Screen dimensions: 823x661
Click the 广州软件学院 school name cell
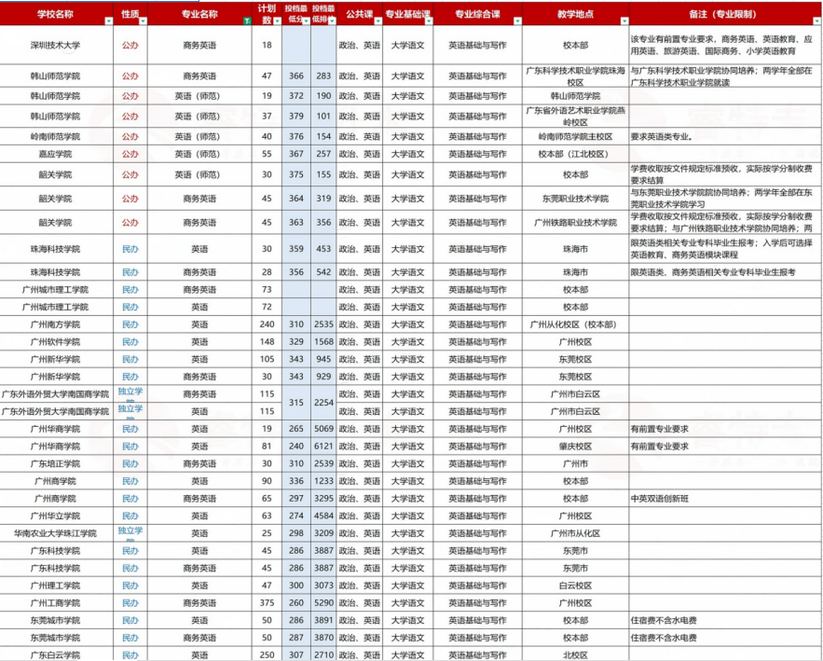[x=55, y=341]
